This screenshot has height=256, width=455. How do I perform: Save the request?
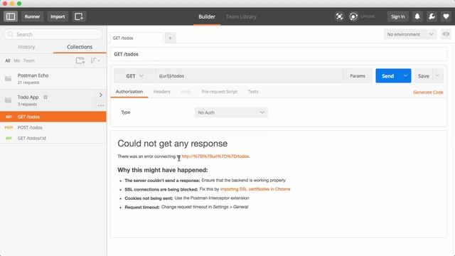click(424, 76)
